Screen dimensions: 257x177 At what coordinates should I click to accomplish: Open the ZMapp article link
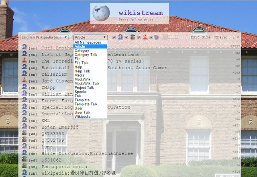point(49,88)
